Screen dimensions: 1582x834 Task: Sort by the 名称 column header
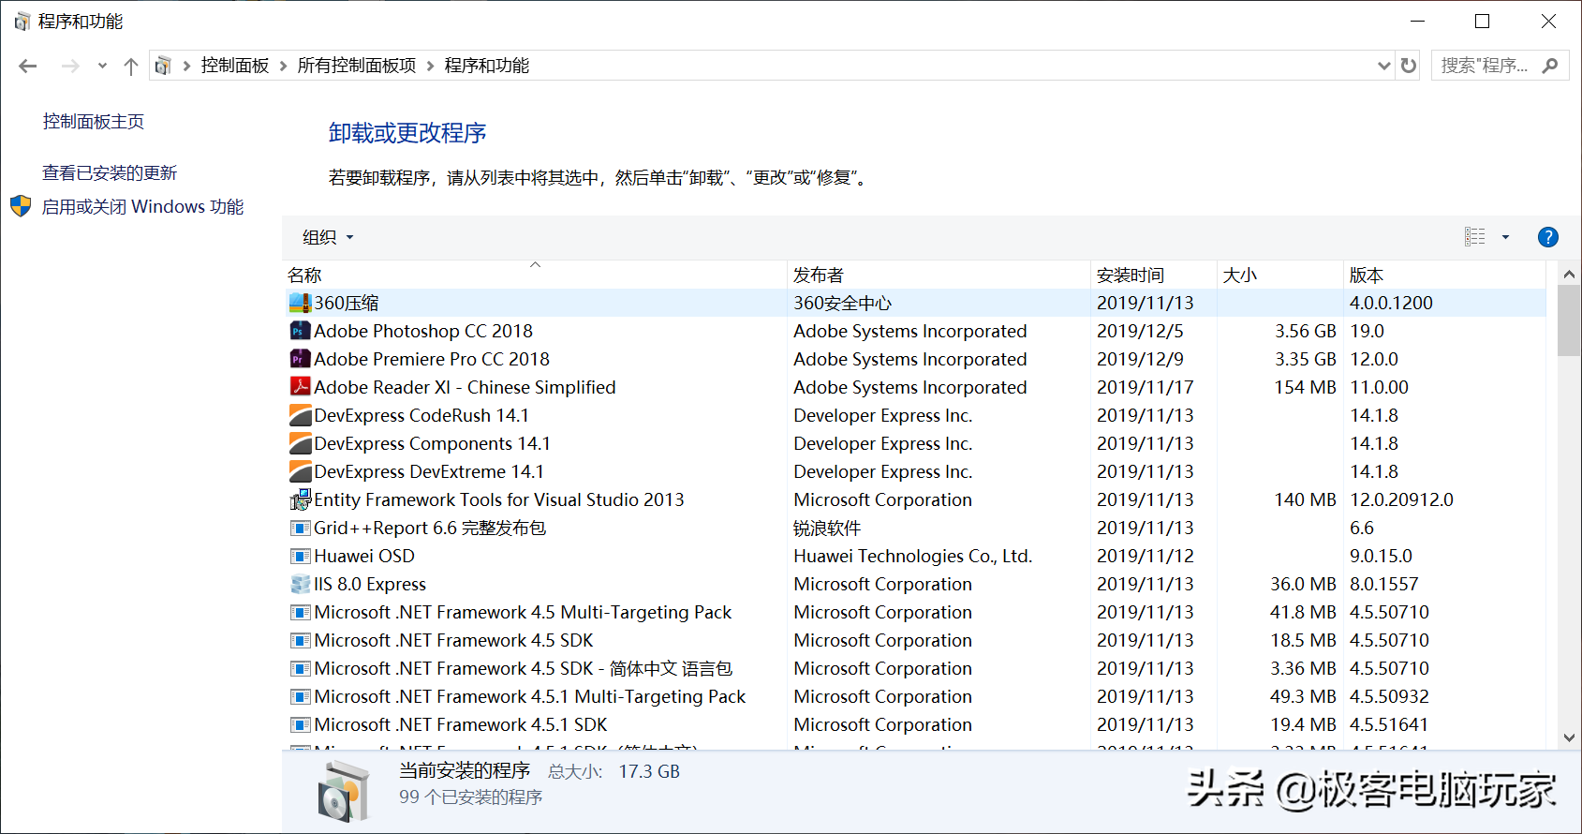[535, 275]
